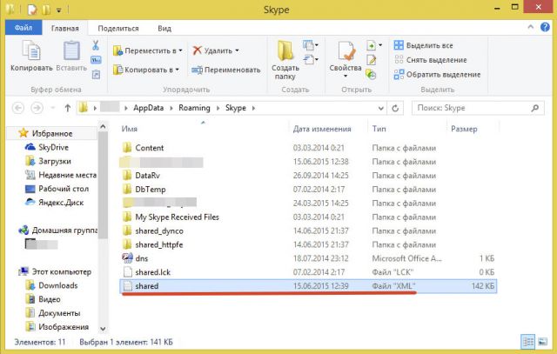557x354 pixels.
Task: Switch to the Главная ribbon tab
Action: 64,28
